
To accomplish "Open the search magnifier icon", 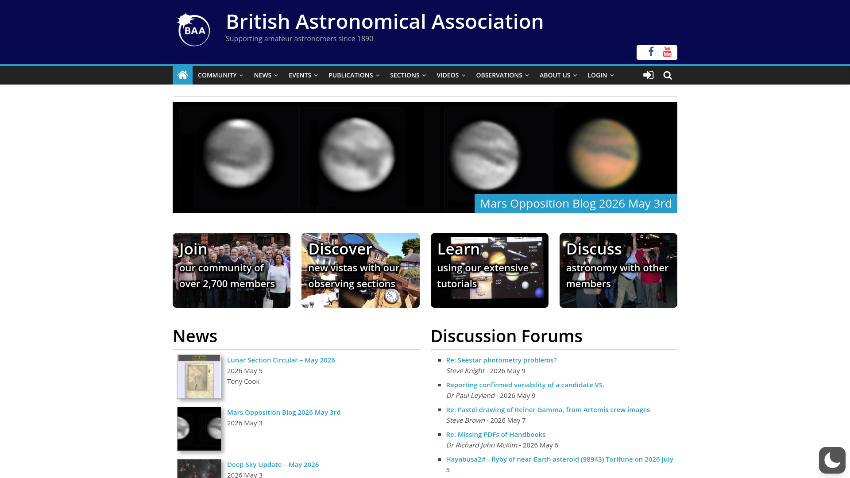I will (x=668, y=75).
